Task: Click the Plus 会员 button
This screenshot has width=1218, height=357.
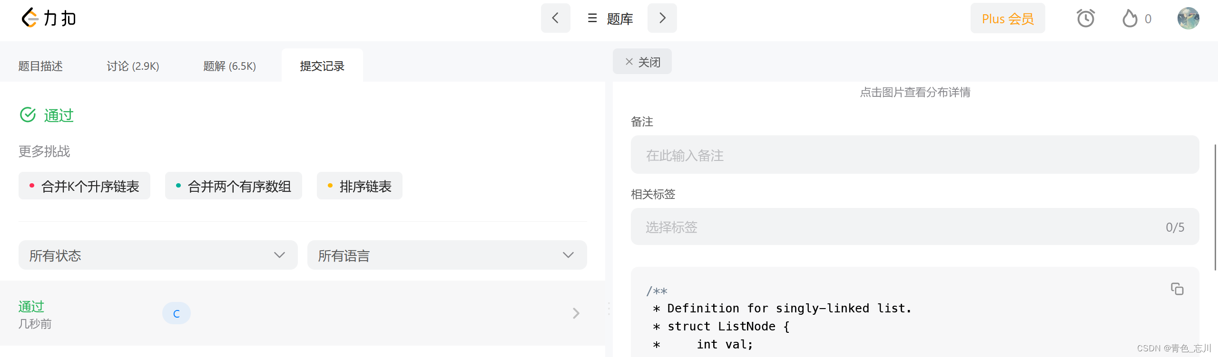Action: pos(1008,19)
